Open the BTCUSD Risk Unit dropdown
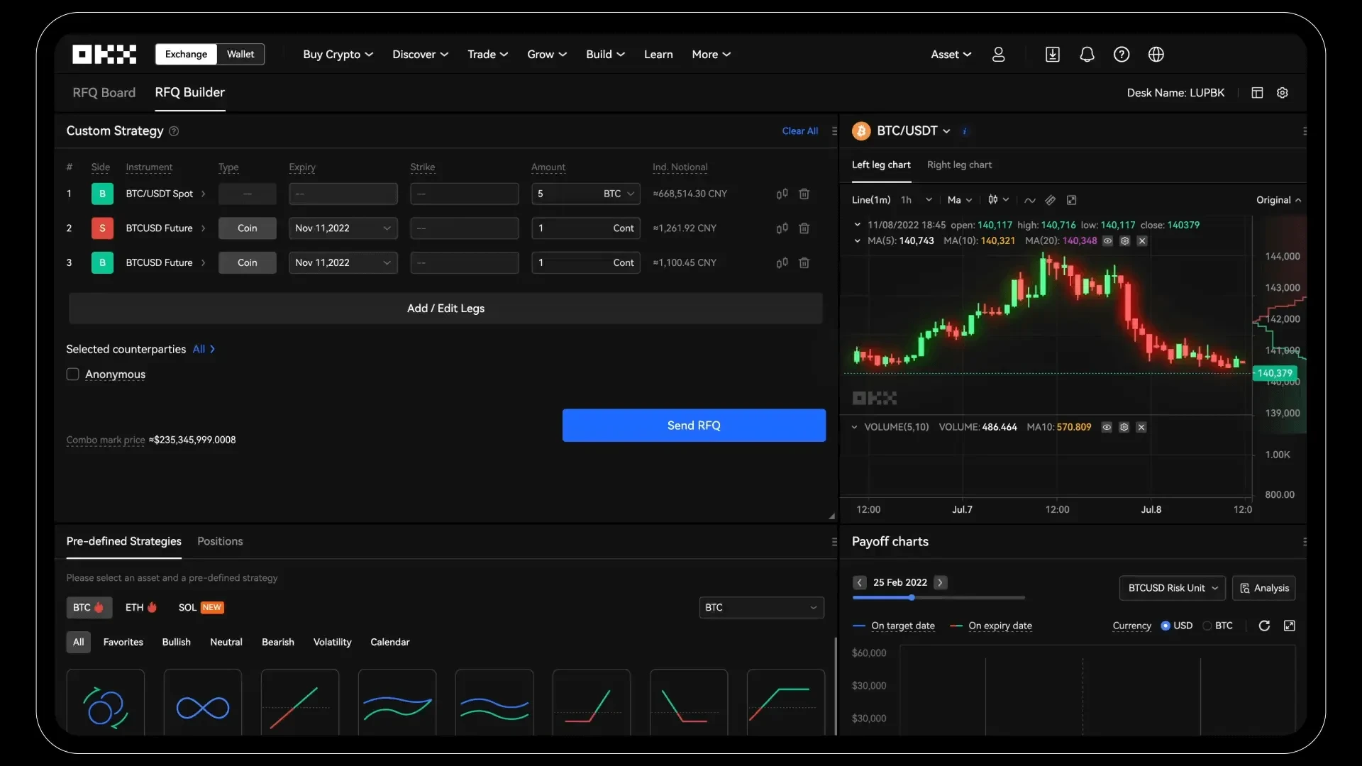This screenshot has height=766, width=1362. pyautogui.click(x=1172, y=587)
